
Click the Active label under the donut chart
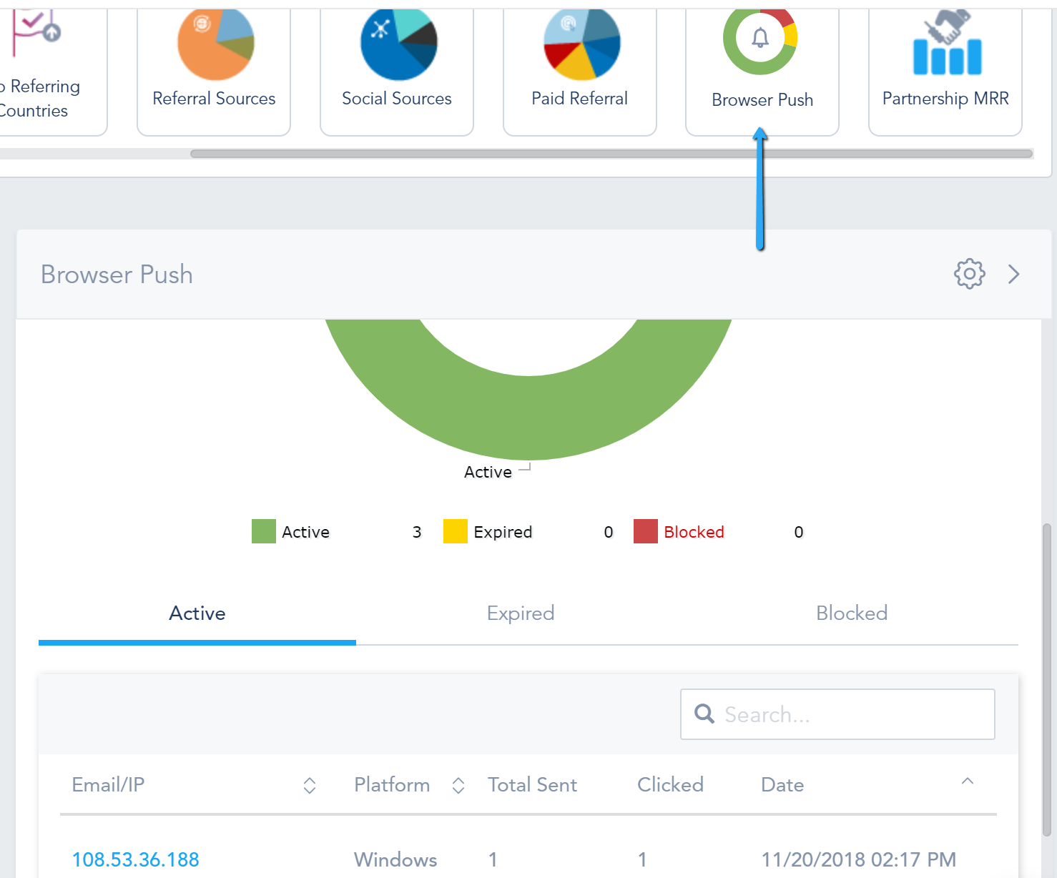(488, 472)
